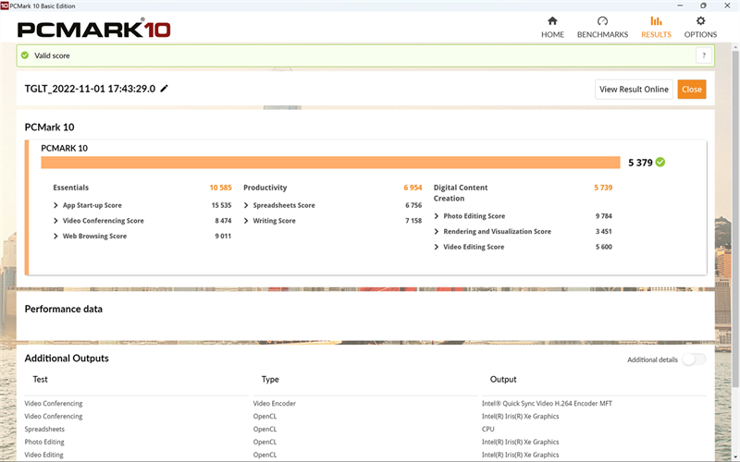Screen dimensions: 740x462
Task: Click the PCMark 10 logo
Action: (94, 29)
